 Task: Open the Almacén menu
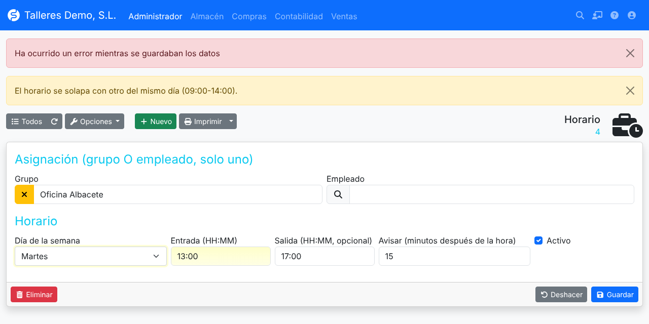coord(207,16)
